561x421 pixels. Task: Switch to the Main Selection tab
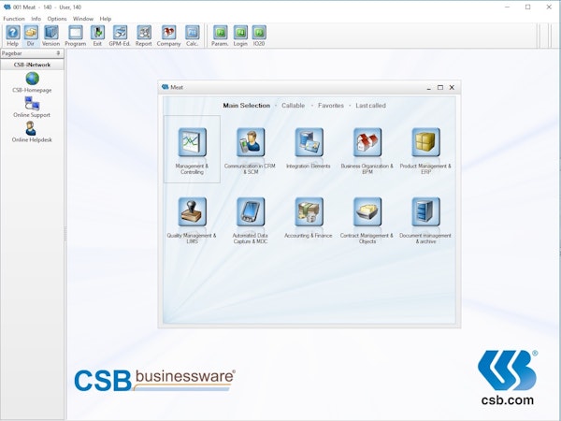click(x=247, y=106)
